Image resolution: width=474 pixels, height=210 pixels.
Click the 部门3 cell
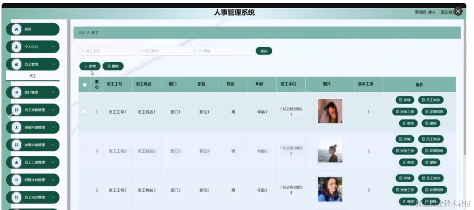[176, 190]
